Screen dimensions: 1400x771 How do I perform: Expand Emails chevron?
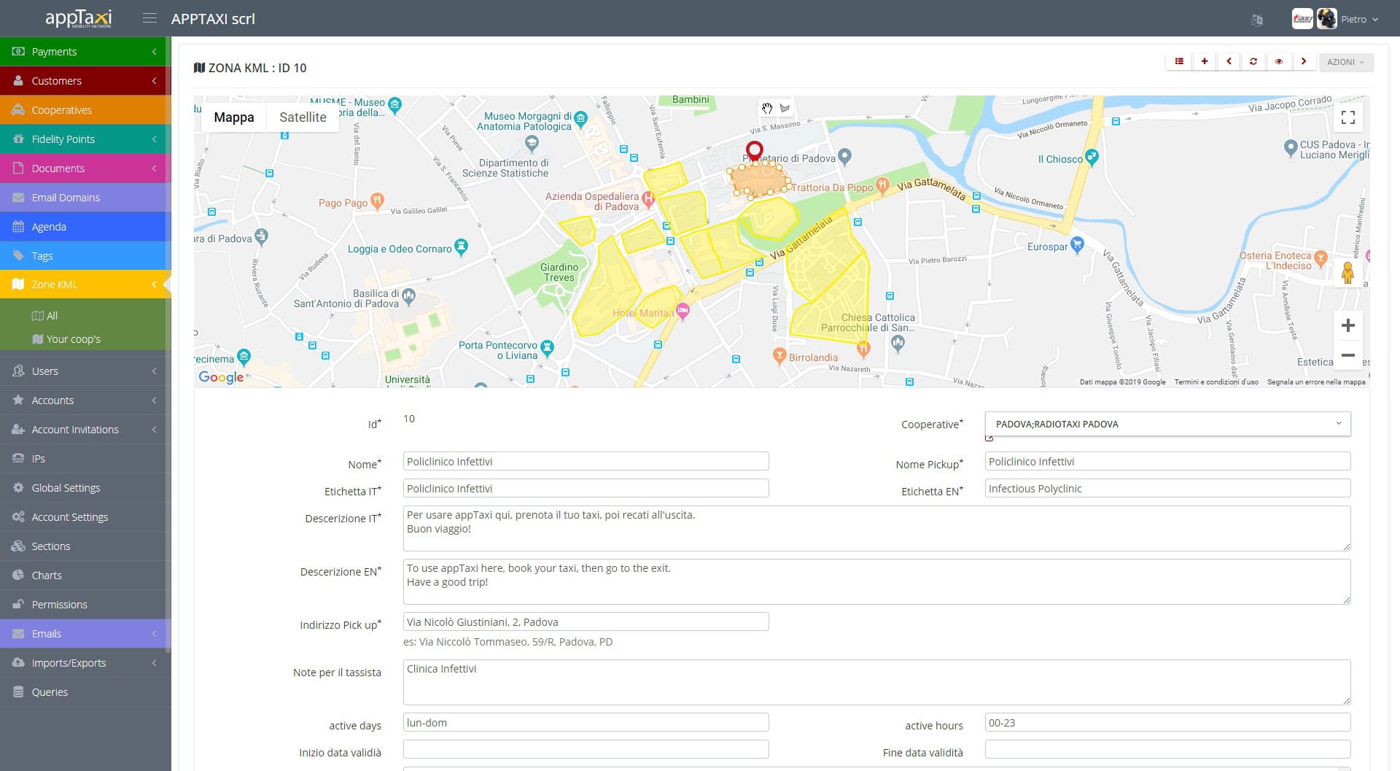154,634
